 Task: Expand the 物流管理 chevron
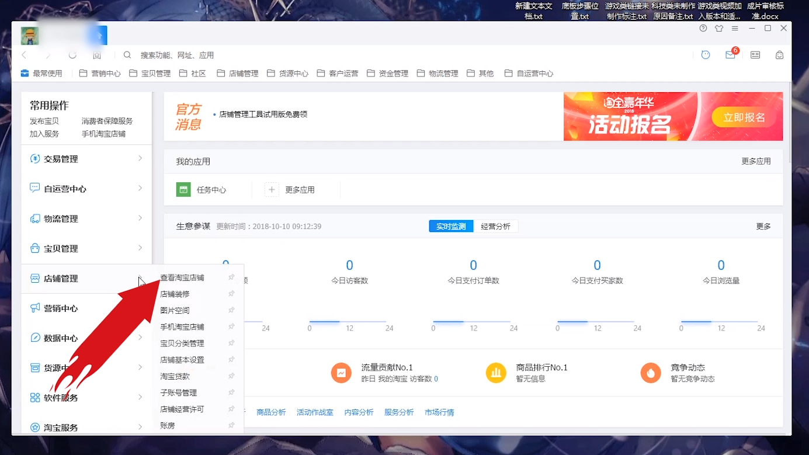tap(140, 218)
